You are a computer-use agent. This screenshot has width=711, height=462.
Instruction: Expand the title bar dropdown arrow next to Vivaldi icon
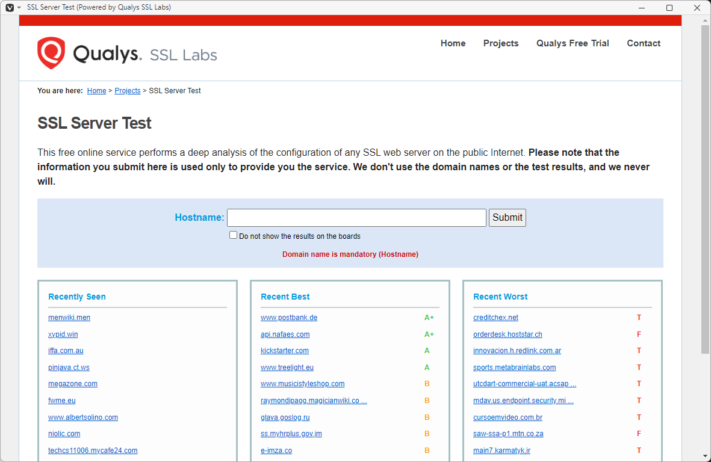point(19,8)
